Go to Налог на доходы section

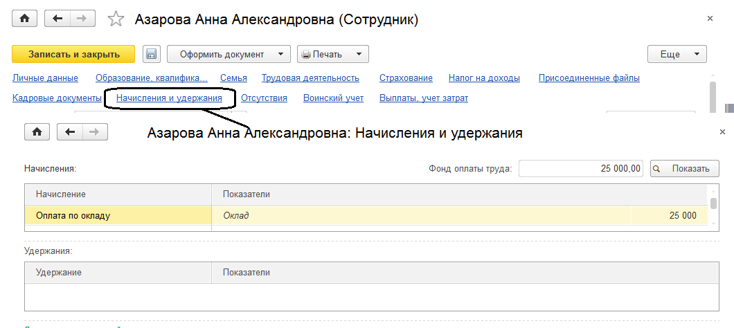(x=484, y=78)
